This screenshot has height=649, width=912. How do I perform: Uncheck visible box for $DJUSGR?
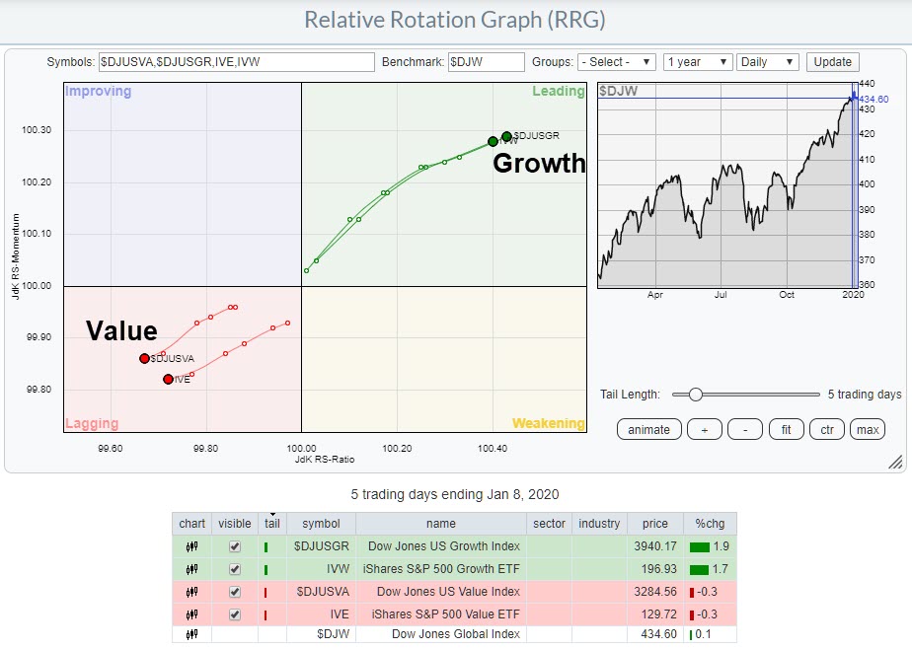235,546
